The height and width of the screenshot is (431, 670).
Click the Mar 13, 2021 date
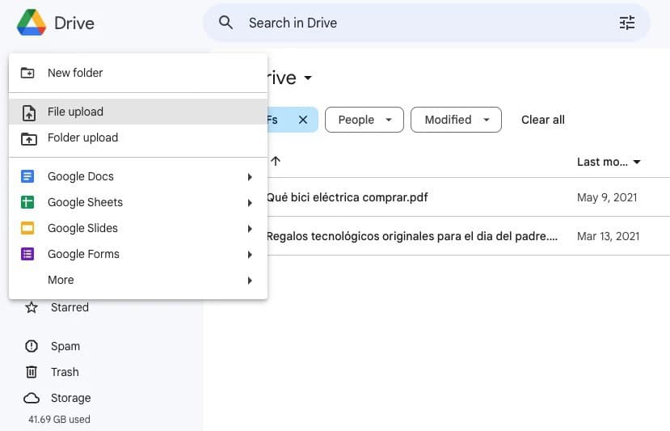608,236
